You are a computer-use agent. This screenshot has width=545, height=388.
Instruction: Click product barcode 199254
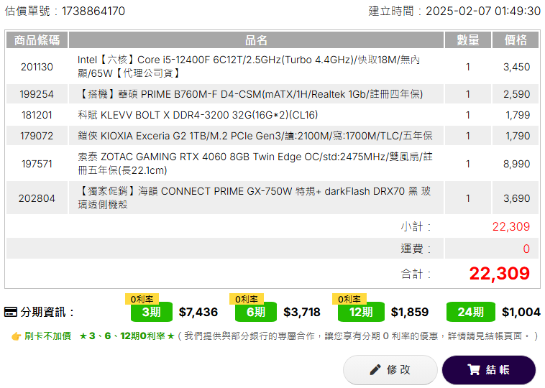pos(37,94)
